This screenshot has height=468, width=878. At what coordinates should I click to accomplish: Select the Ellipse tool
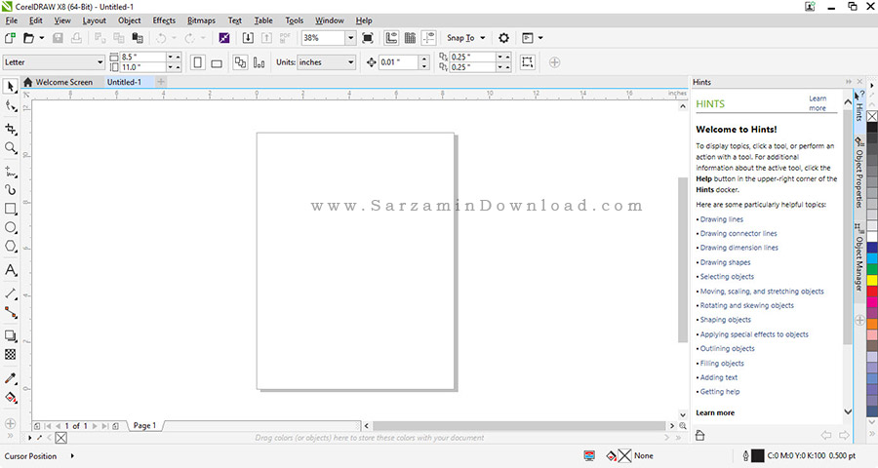pos(10,227)
